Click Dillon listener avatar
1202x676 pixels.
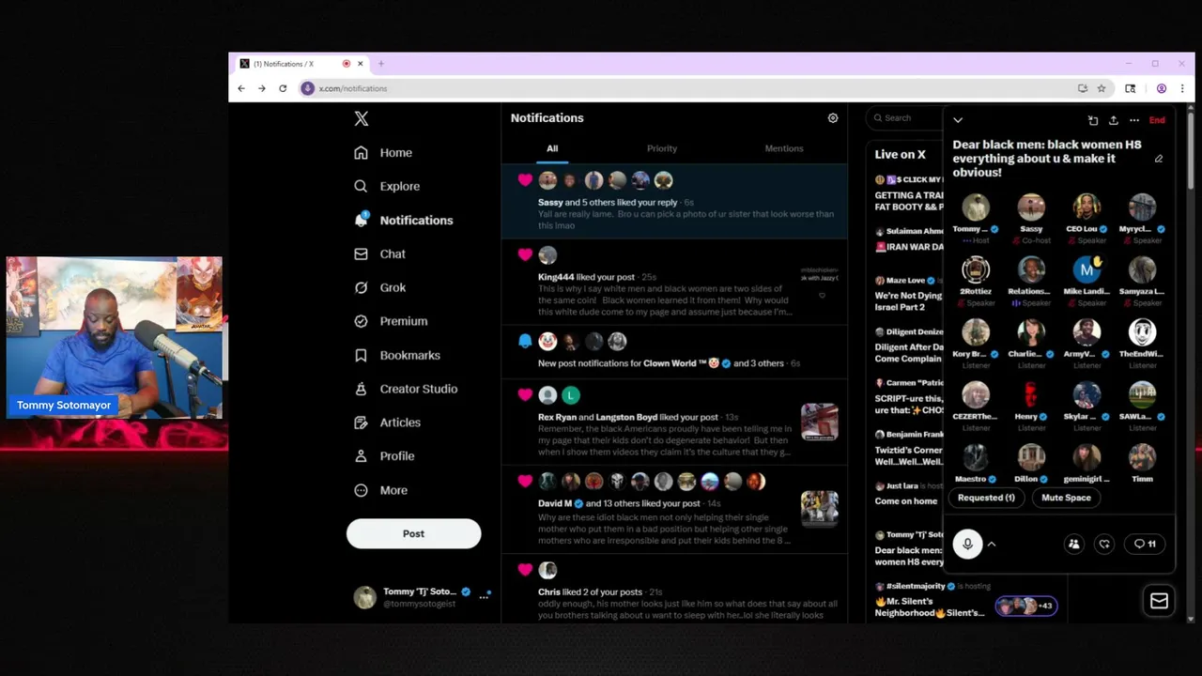click(1031, 457)
